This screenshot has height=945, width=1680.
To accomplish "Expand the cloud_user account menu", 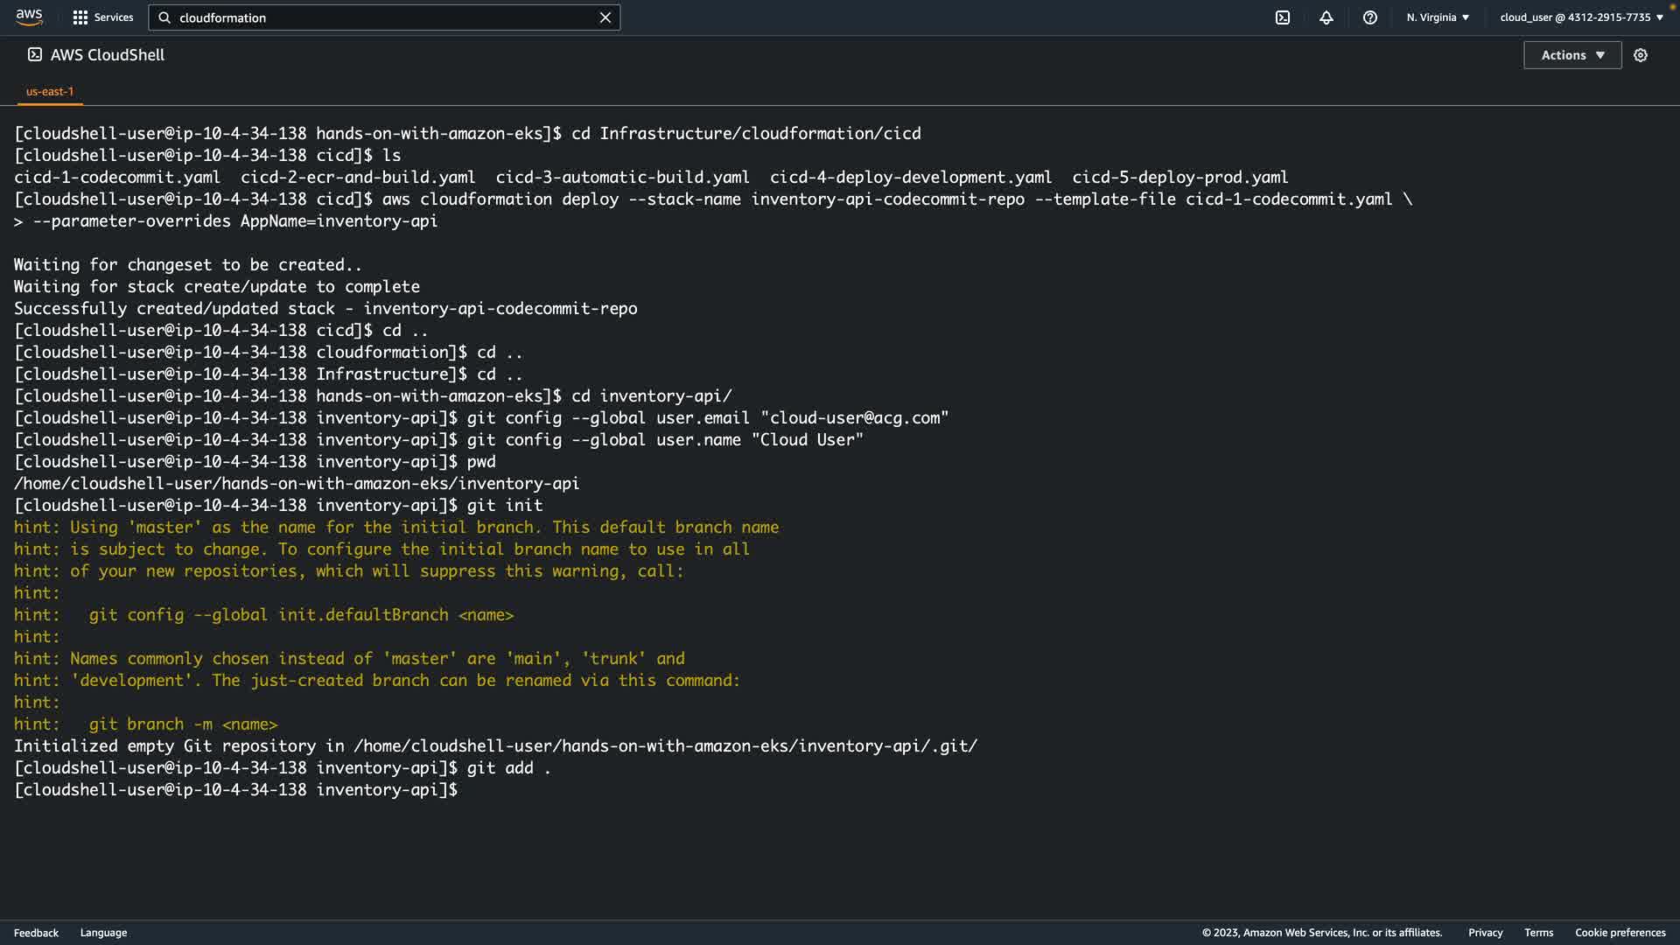I will point(1581,17).
